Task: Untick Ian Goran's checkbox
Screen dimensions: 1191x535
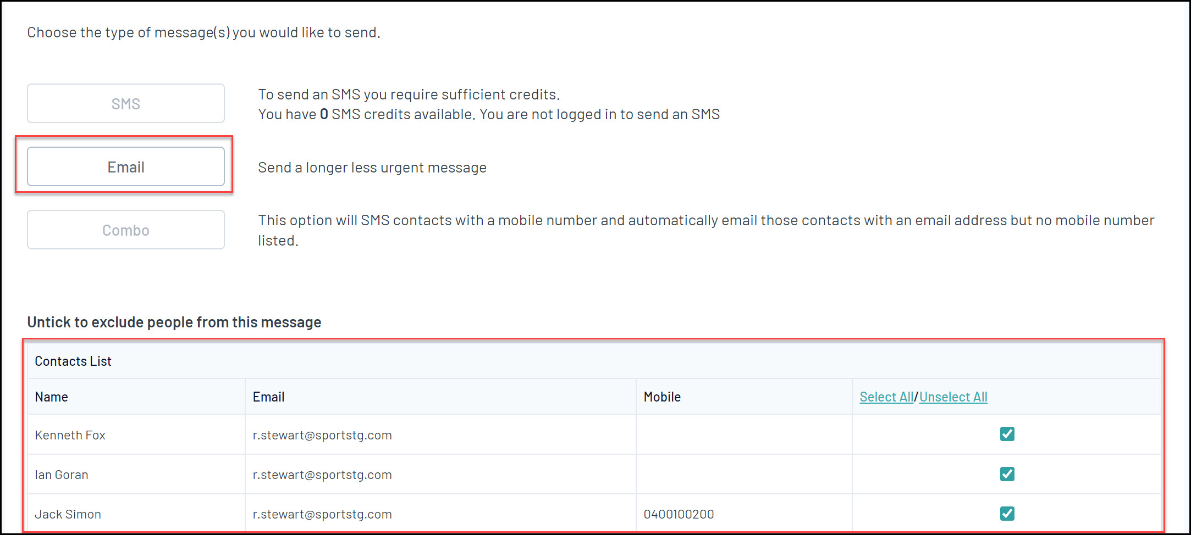Action: click(x=1007, y=473)
